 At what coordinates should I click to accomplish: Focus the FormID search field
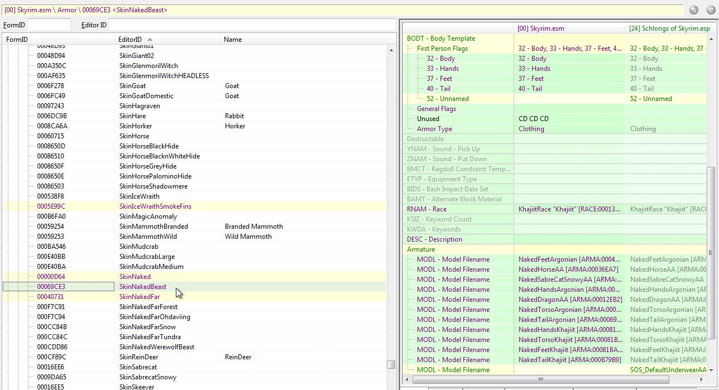pos(49,25)
